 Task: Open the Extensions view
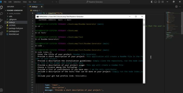[1, 33]
